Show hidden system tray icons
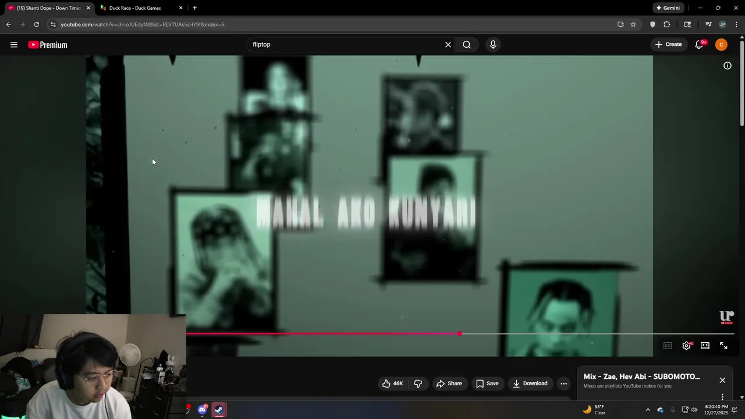The height and width of the screenshot is (419, 745). pyautogui.click(x=648, y=410)
